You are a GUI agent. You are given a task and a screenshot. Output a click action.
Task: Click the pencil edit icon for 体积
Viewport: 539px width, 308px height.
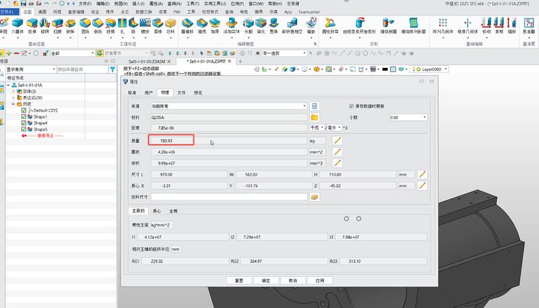(338, 163)
